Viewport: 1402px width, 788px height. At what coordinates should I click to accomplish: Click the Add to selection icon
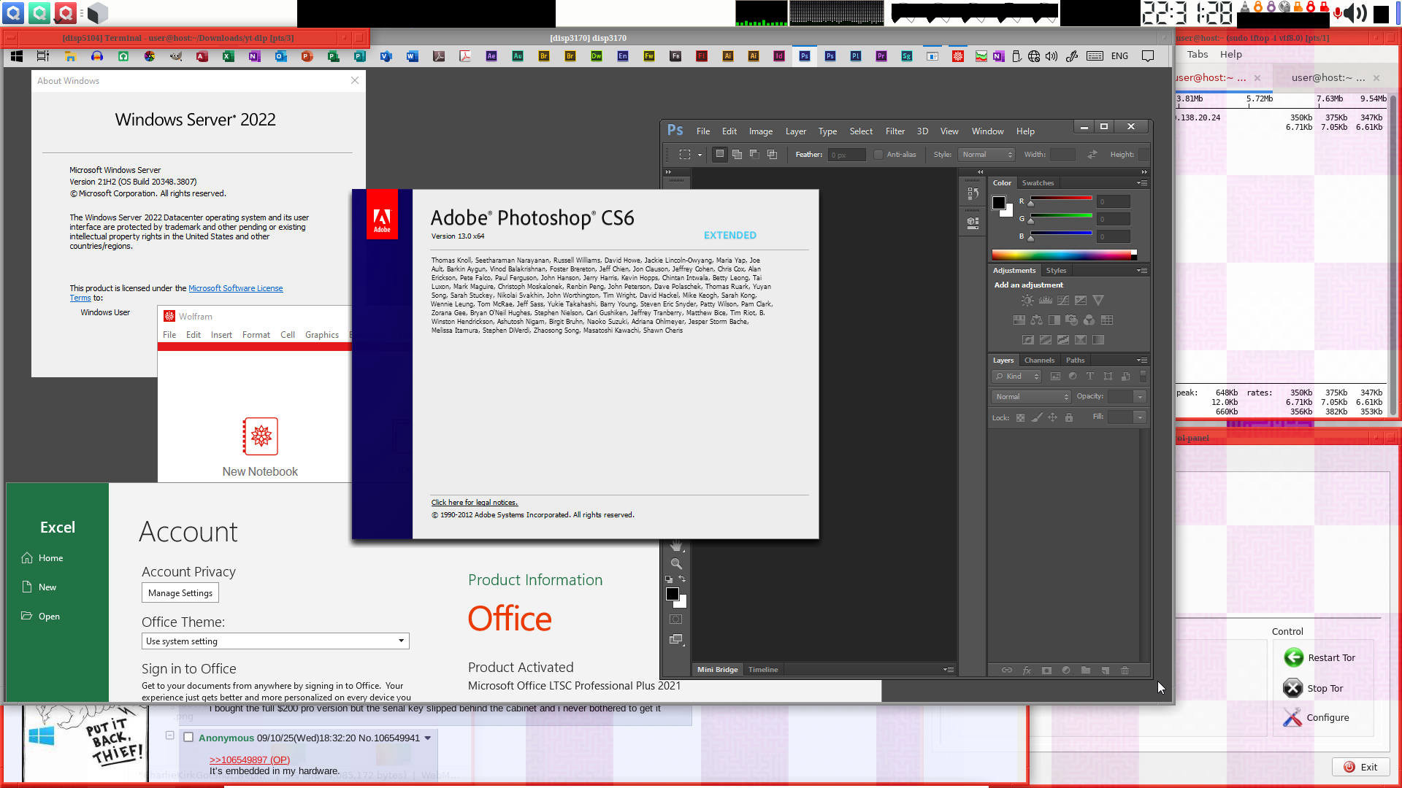737,155
